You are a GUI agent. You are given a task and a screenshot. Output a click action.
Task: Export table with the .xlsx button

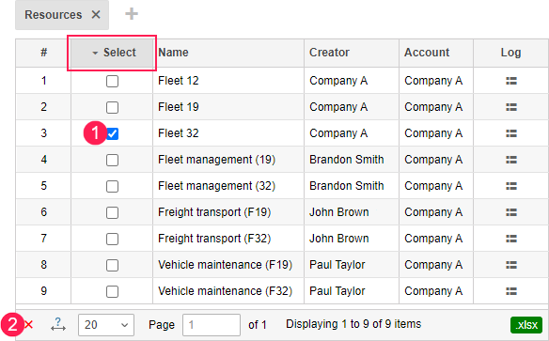pyautogui.click(x=526, y=325)
